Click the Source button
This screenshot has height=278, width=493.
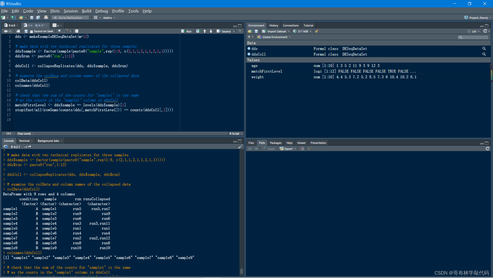(224, 31)
